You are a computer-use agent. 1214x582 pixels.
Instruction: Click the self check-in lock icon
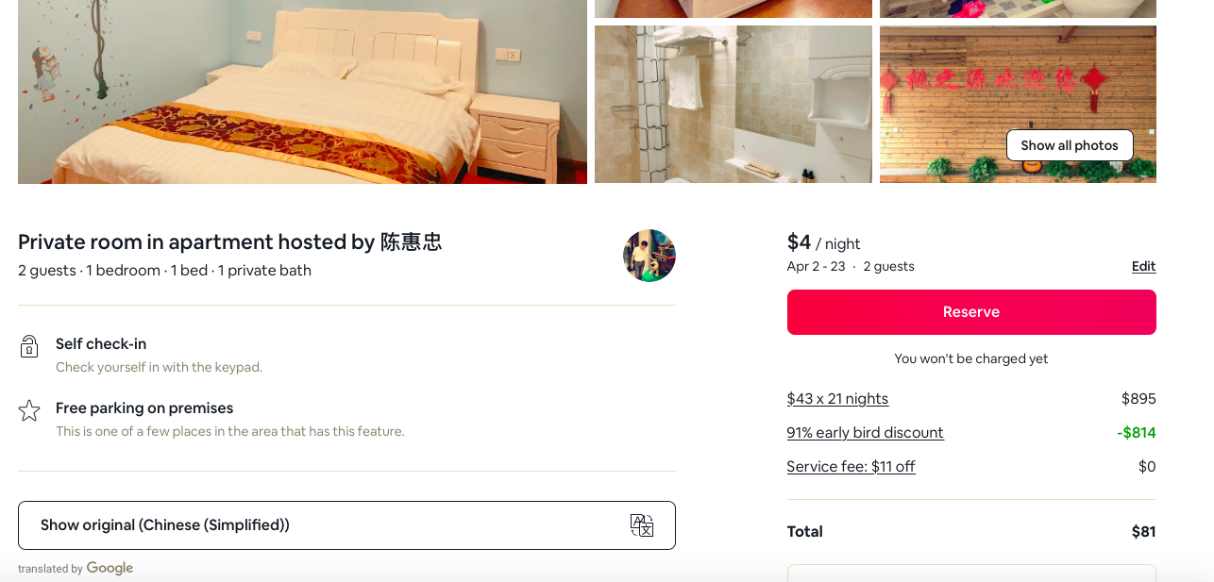29,346
